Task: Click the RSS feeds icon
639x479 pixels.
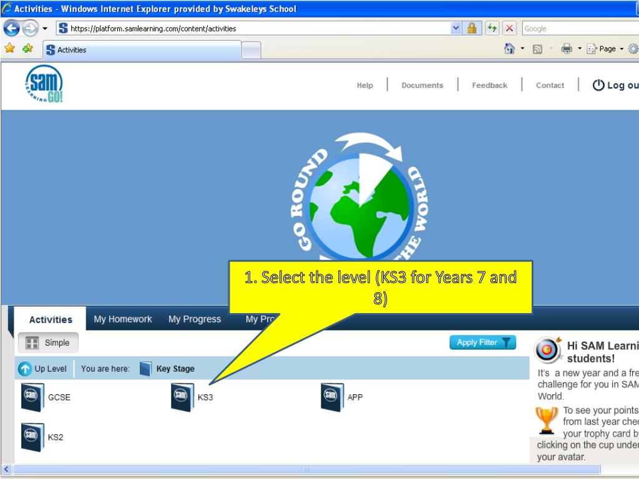Action: [537, 49]
